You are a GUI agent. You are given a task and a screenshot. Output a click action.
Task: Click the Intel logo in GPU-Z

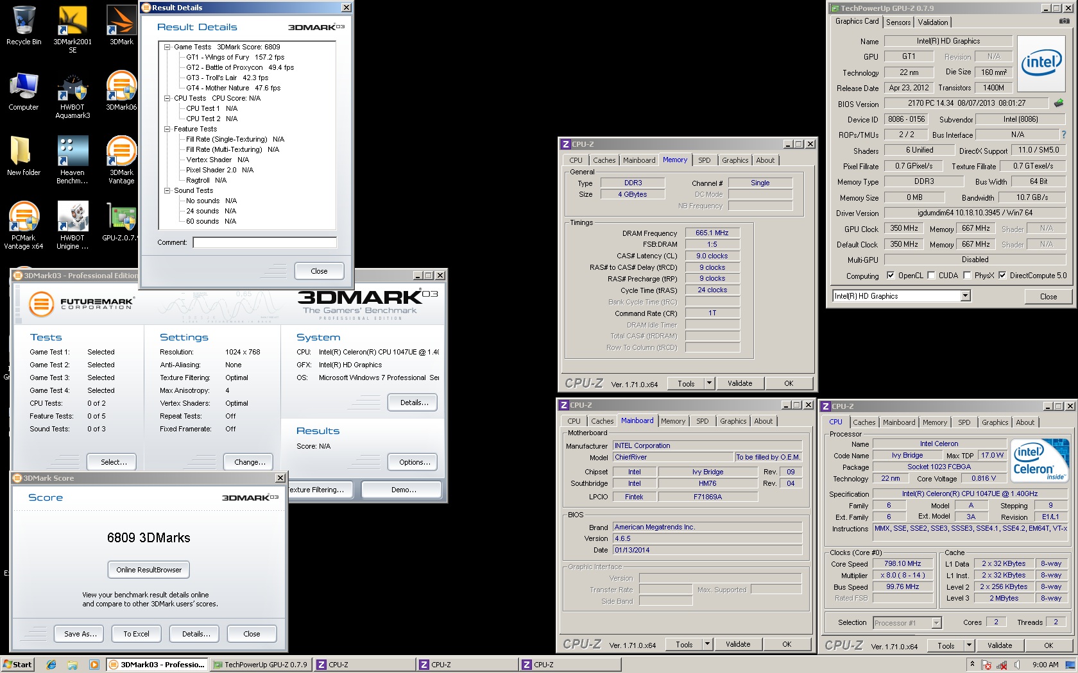[x=1041, y=62]
